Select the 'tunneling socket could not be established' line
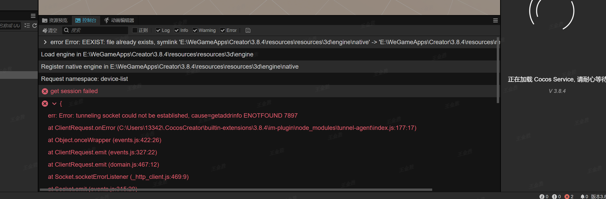 (173, 116)
